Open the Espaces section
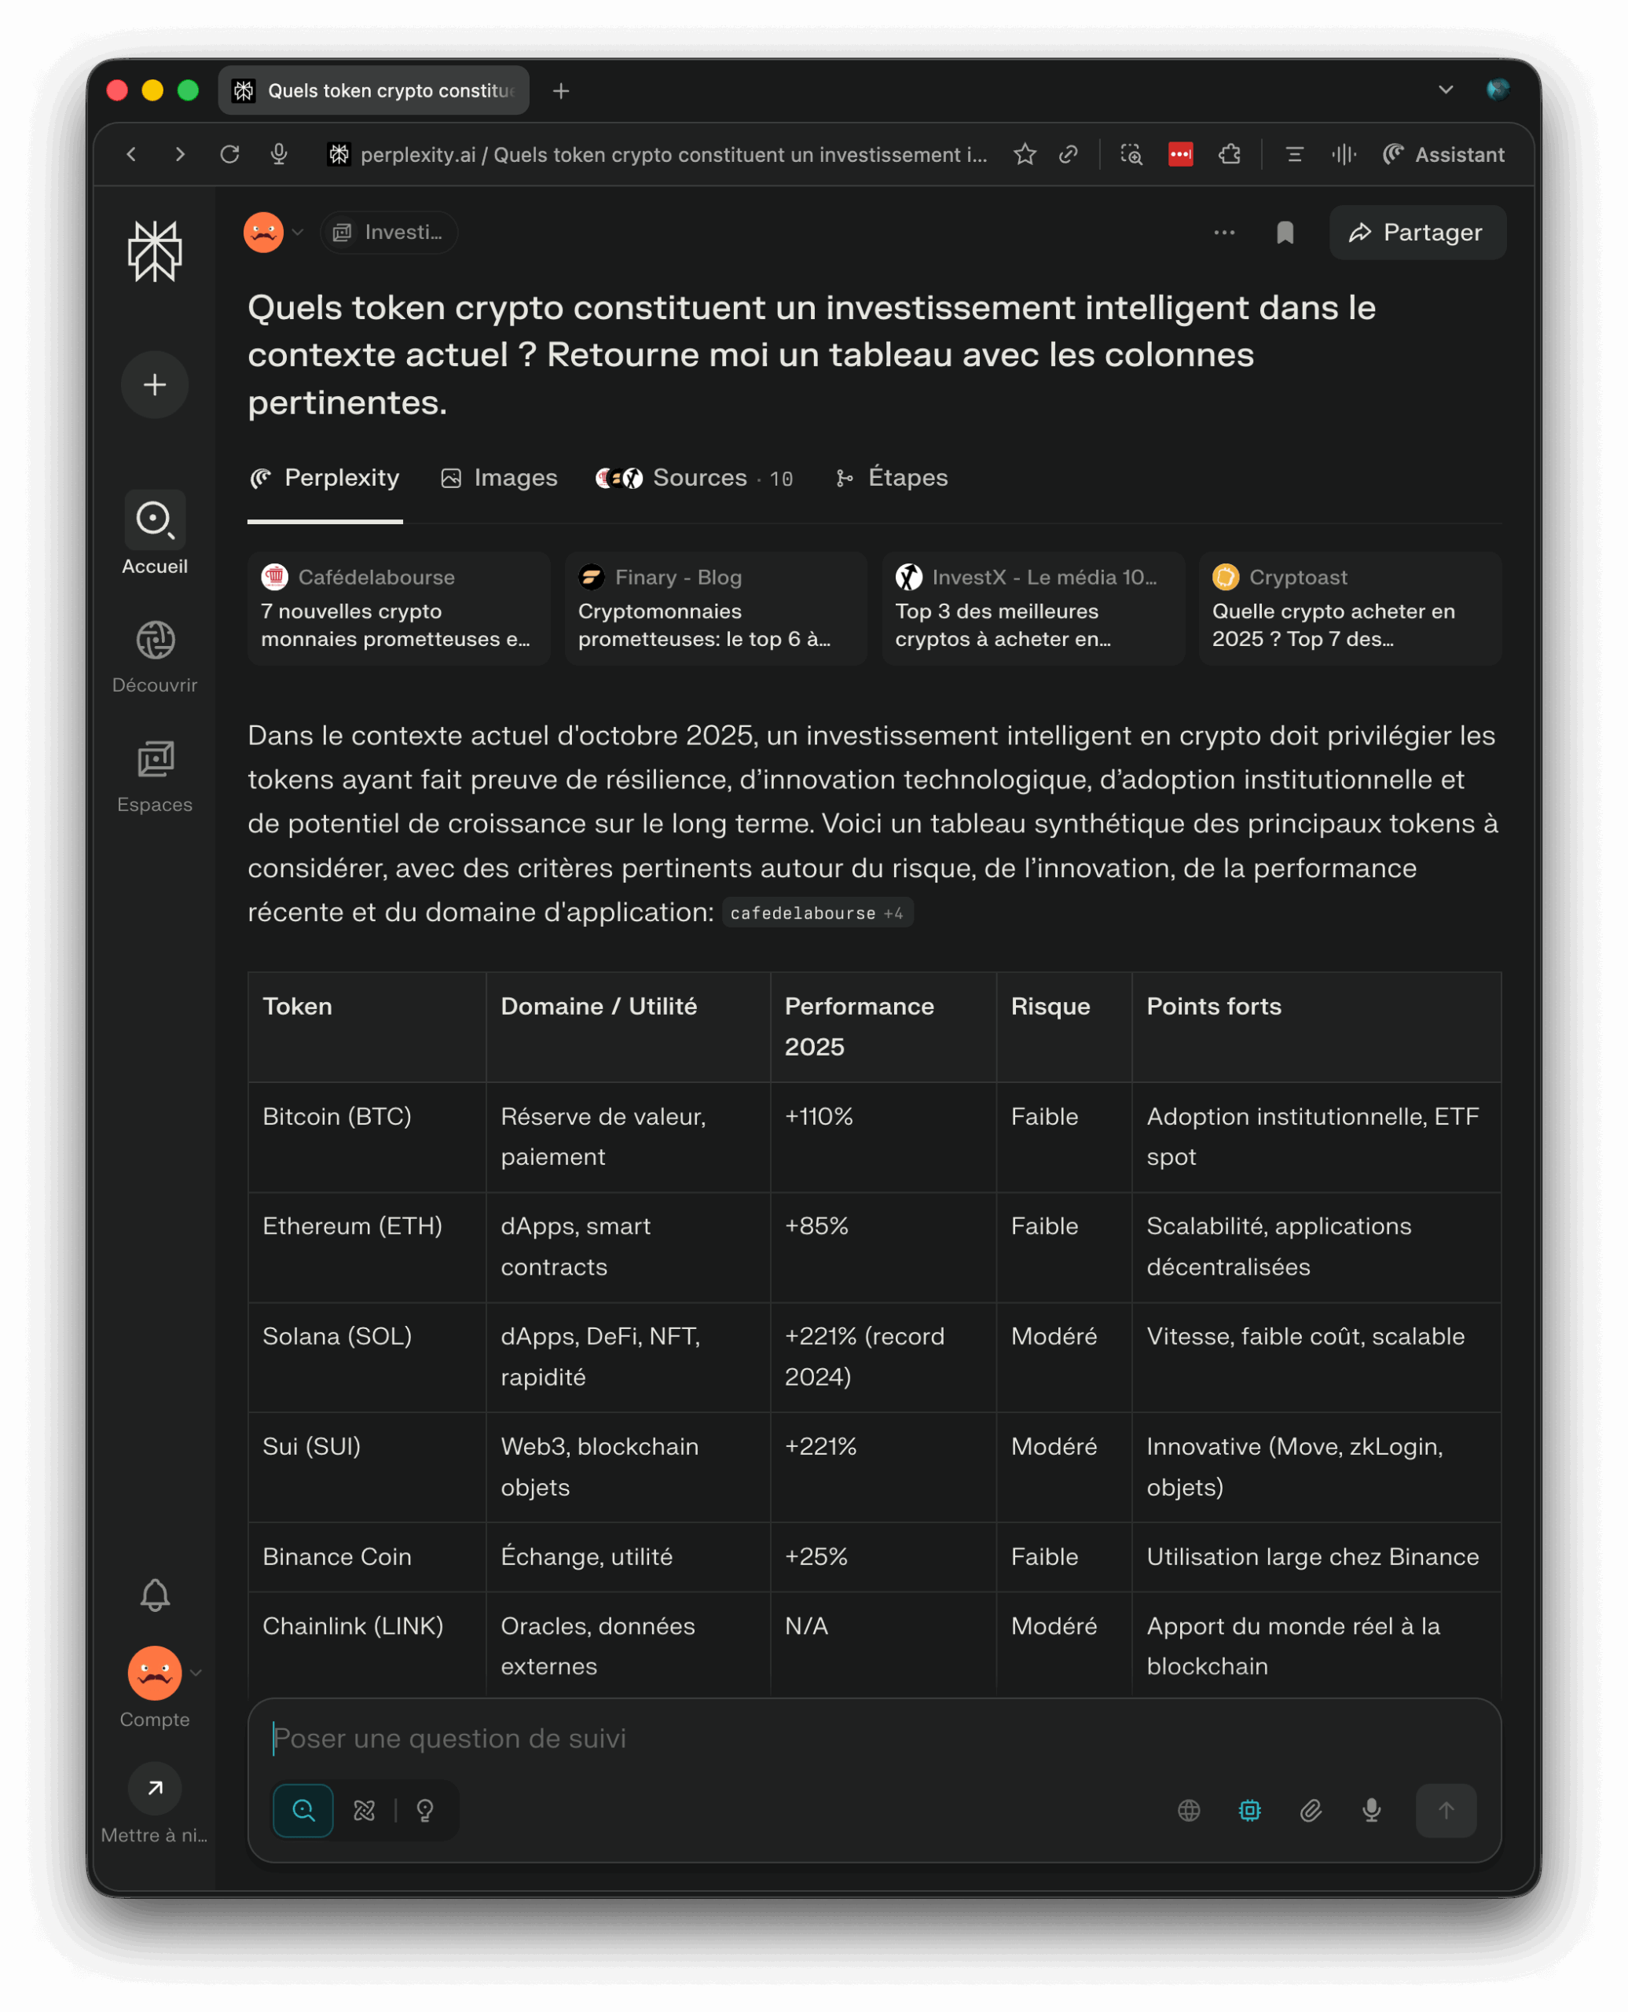This screenshot has width=1628, height=2012. [x=155, y=776]
